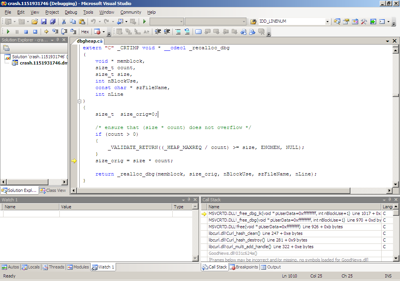Viewport: 400px width, 281px height.
Task: Switch to the Modules tab
Action: point(78,267)
